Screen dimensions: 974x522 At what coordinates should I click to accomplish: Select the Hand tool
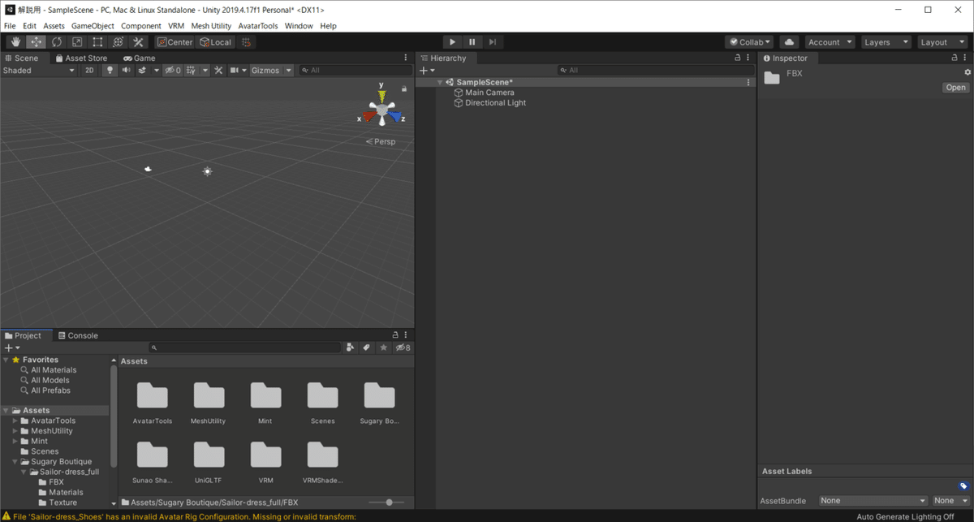(x=16, y=42)
